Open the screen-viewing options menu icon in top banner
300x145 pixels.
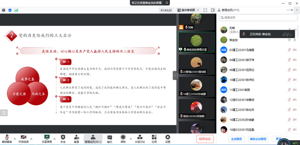167,3
